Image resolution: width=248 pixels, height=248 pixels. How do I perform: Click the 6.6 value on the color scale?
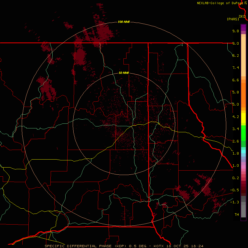(236, 80)
